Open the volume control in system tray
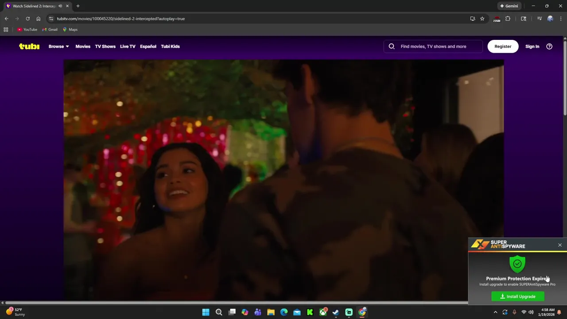 [x=531, y=312]
